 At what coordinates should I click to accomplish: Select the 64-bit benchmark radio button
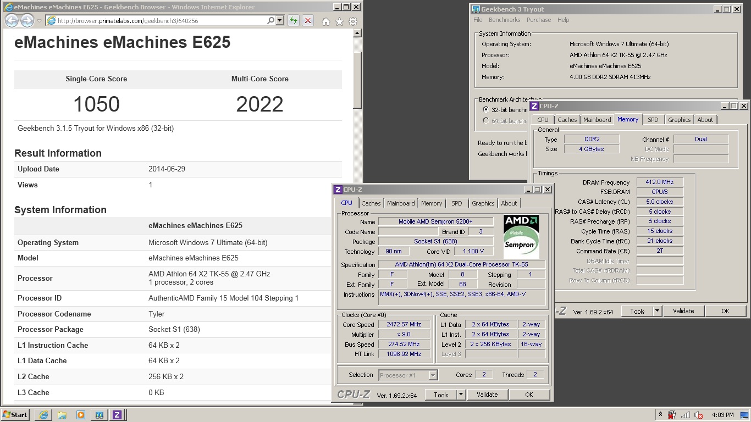click(x=485, y=121)
